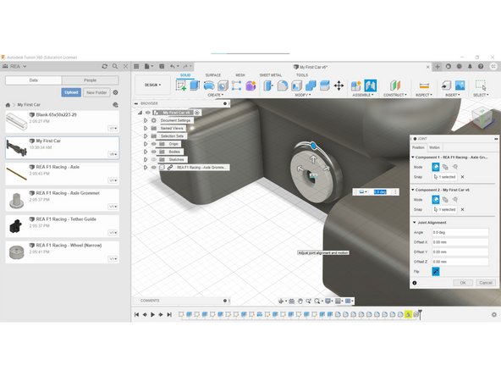Screen dimensions: 501x376
Task: Switch to the MESH tab
Action: [x=240, y=75]
